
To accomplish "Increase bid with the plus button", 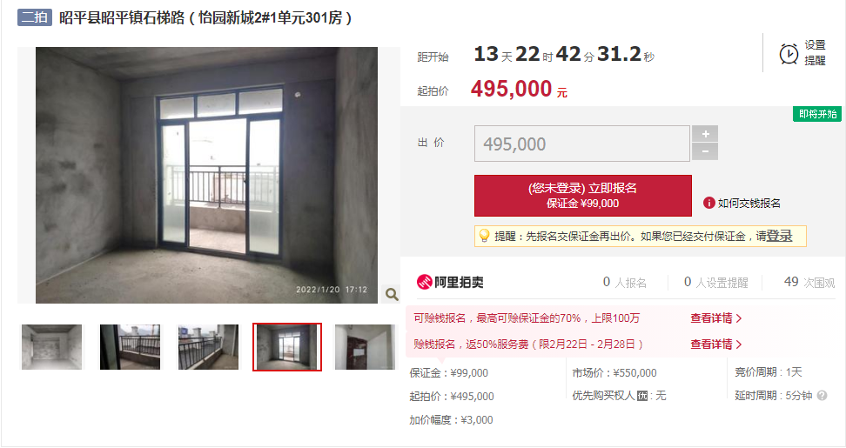I will pos(705,134).
